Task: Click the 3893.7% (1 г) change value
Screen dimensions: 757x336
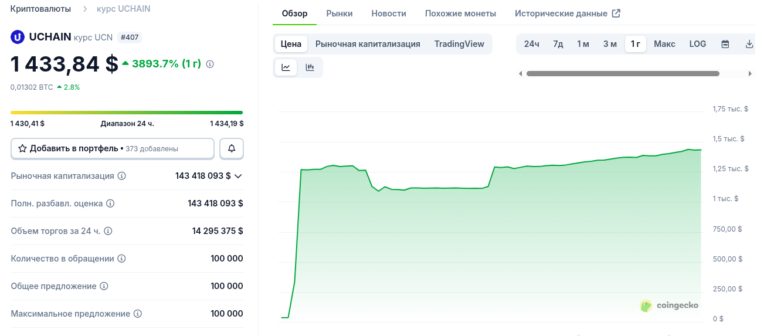Action: pos(161,64)
